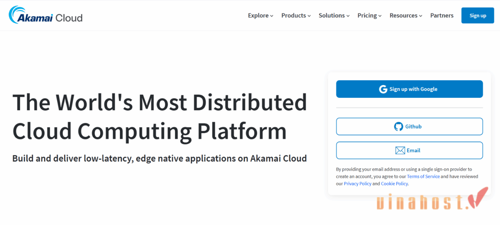Select the Github sign-up button

pyautogui.click(x=409, y=126)
